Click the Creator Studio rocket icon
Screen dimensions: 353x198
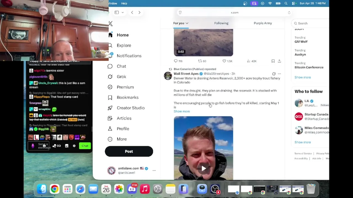click(110, 108)
